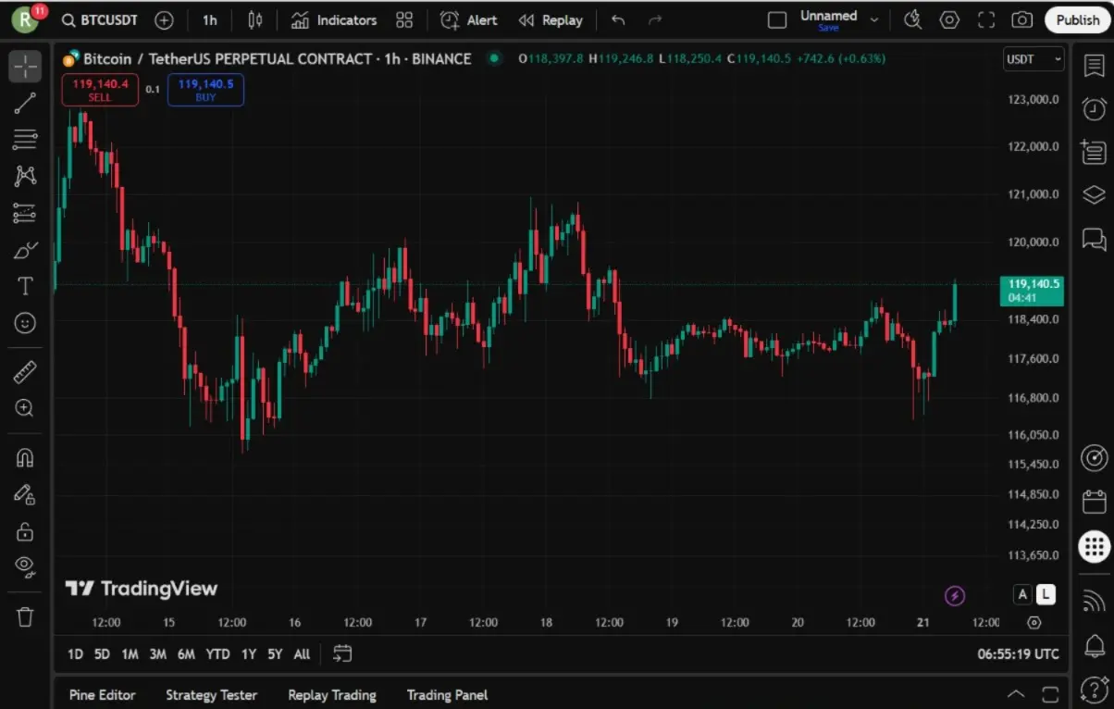Open the Fibonacci retracement tool group

[25, 140]
